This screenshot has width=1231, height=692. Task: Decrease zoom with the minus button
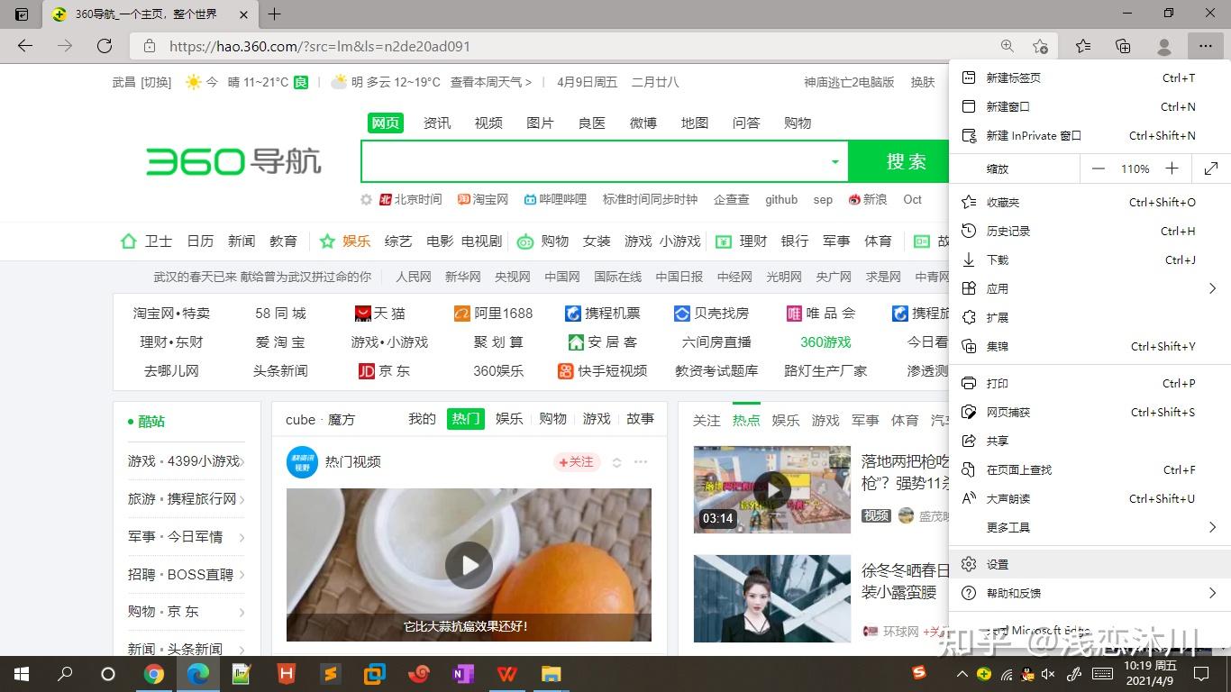coord(1098,168)
